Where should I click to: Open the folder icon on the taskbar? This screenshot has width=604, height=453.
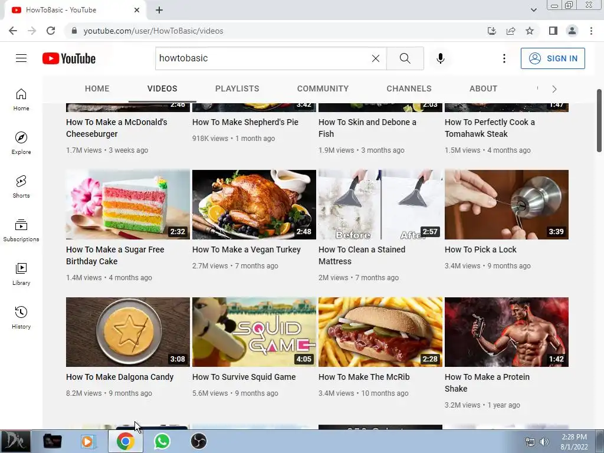coord(52,441)
